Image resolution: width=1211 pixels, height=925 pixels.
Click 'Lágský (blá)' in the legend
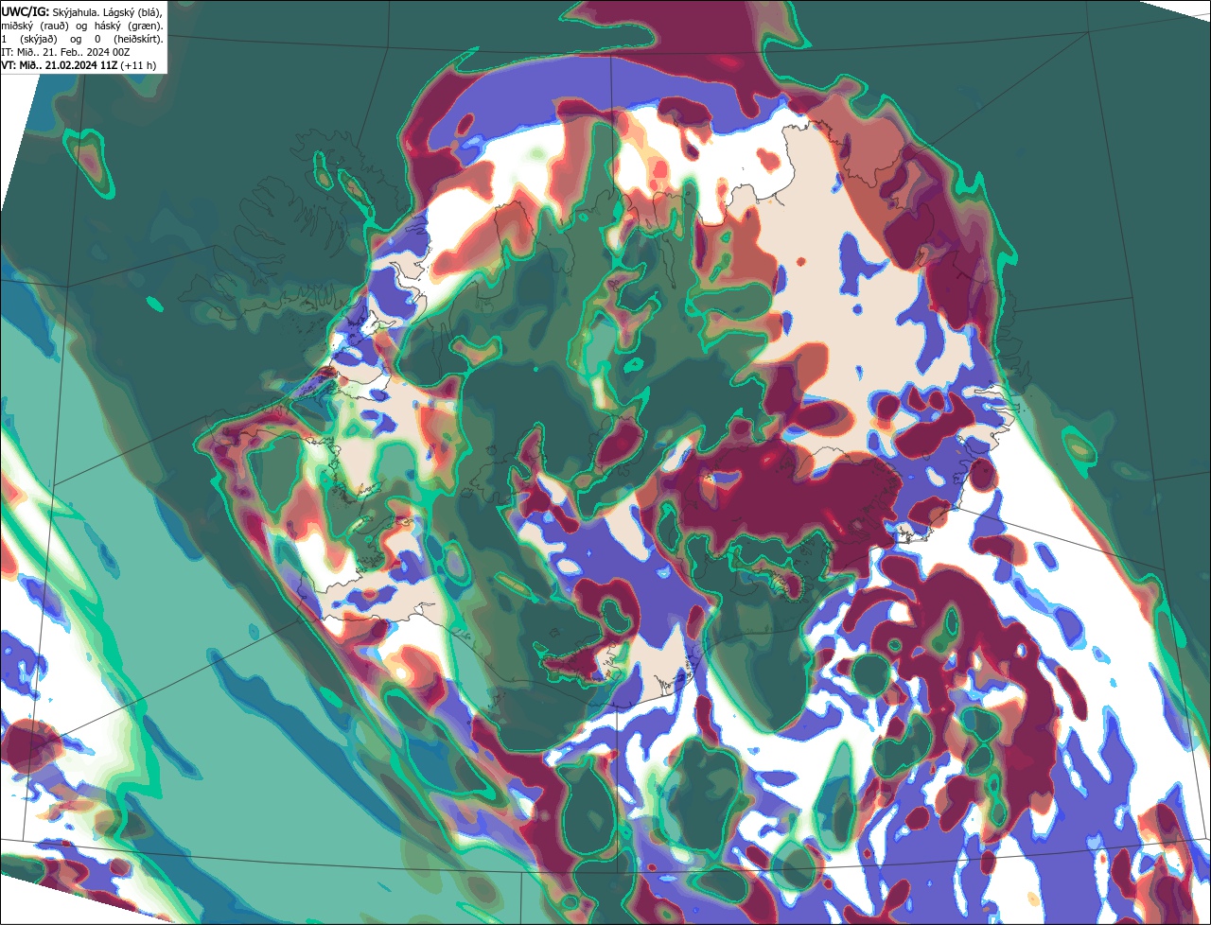click(132, 13)
